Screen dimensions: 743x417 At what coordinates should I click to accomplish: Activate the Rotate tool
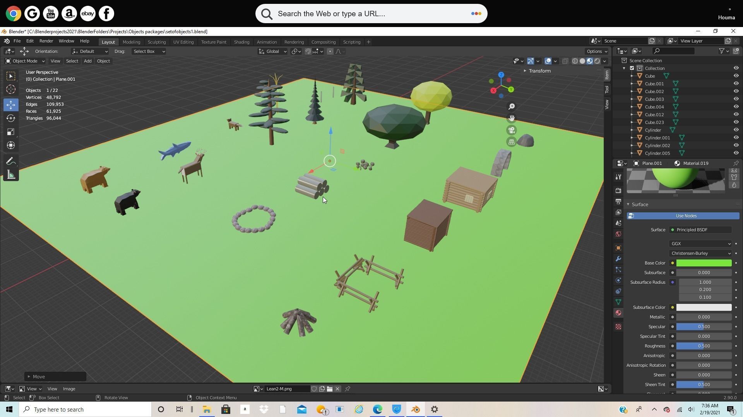pos(10,118)
